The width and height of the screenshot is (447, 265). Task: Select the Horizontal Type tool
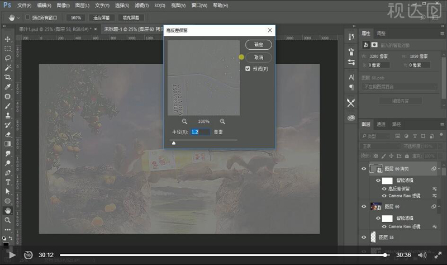(x=8, y=182)
